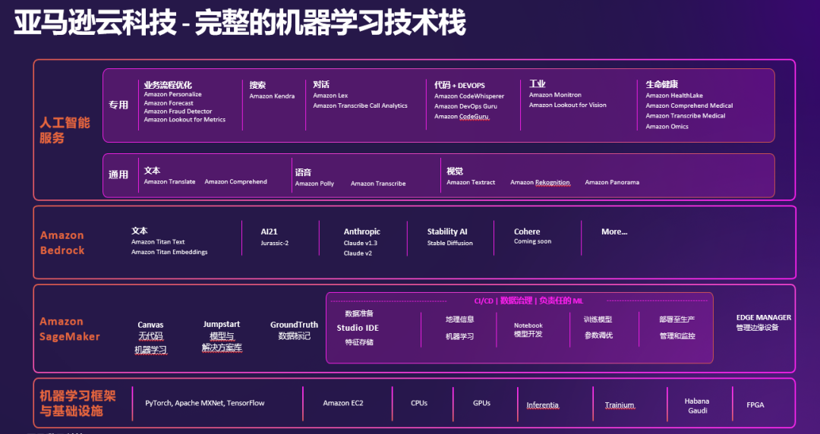Click the Inferentia label
This screenshot has height=434, width=820.
click(x=542, y=405)
